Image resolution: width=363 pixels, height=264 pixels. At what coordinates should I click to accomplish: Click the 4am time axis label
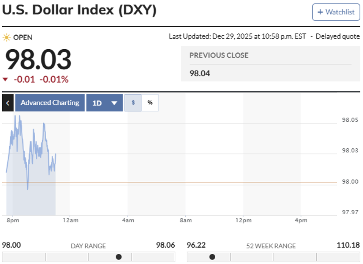(x=128, y=220)
